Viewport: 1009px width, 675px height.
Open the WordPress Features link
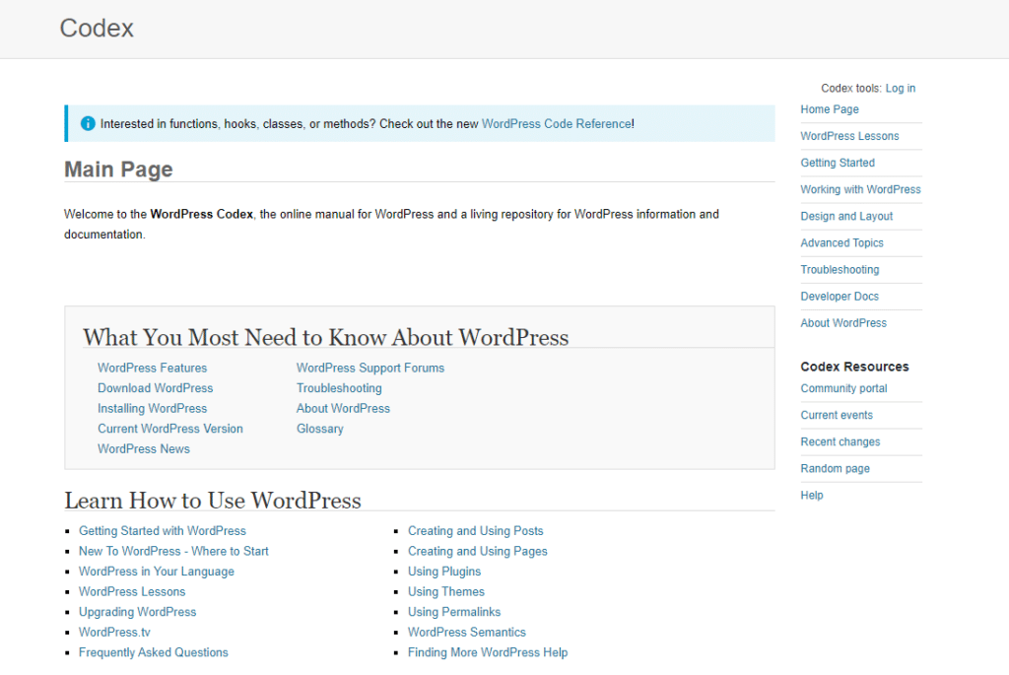(152, 369)
